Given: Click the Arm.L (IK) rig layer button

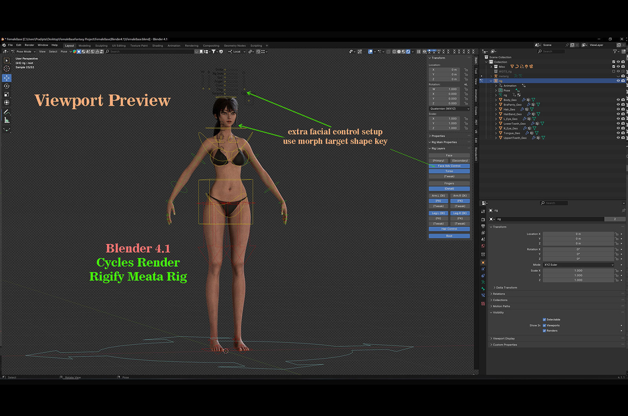Looking at the screenshot, I should pos(438,196).
